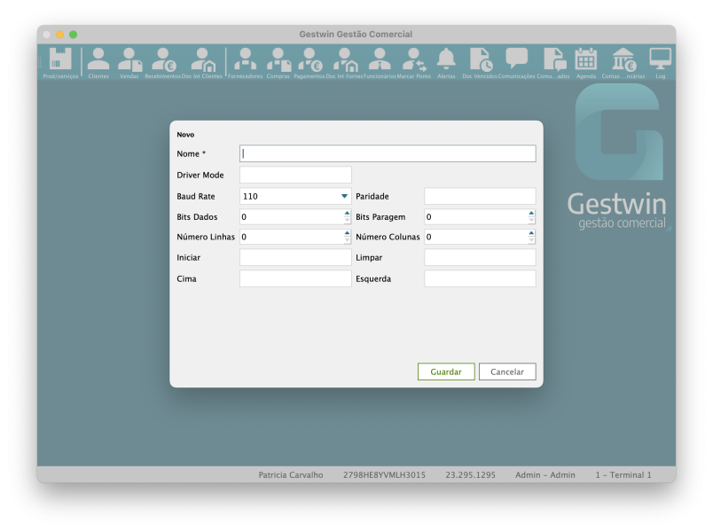Screen dimensions: 713x532
Task: Focus the Nome text field
Action: click(388, 153)
